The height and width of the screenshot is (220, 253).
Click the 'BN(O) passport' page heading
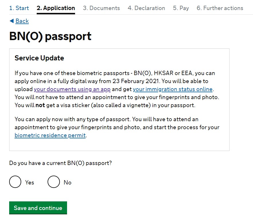[50, 36]
